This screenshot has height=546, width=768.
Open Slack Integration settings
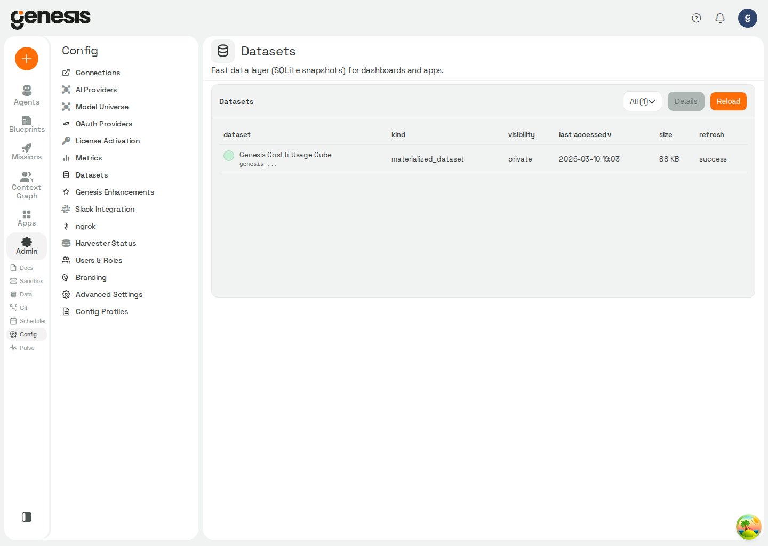coord(98,209)
